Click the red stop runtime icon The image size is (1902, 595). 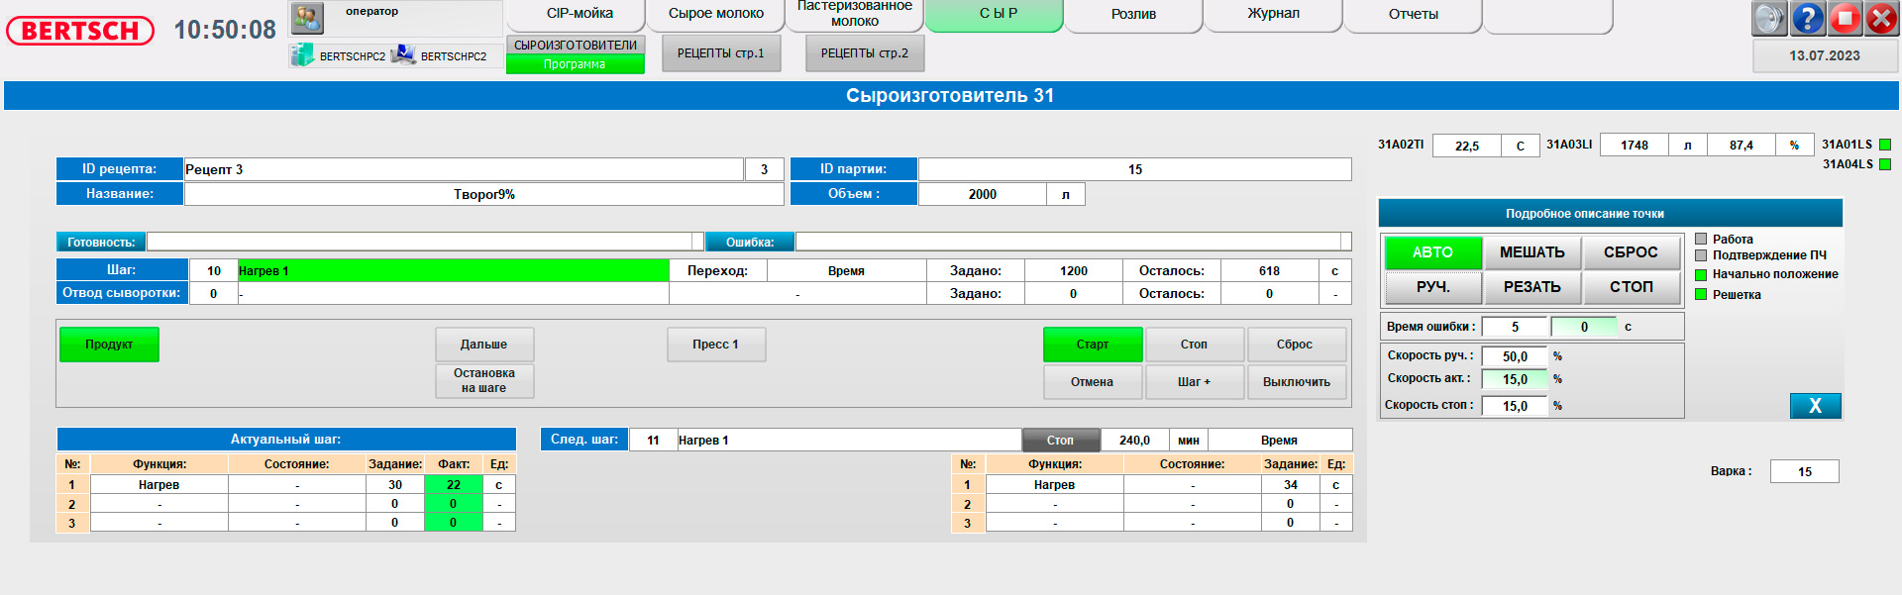click(x=1846, y=18)
